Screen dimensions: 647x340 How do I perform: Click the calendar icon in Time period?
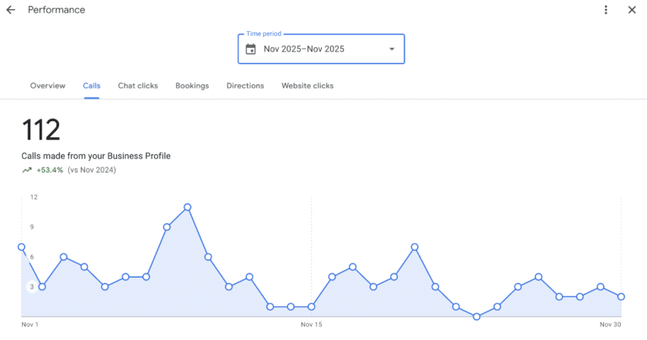coord(250,49)
